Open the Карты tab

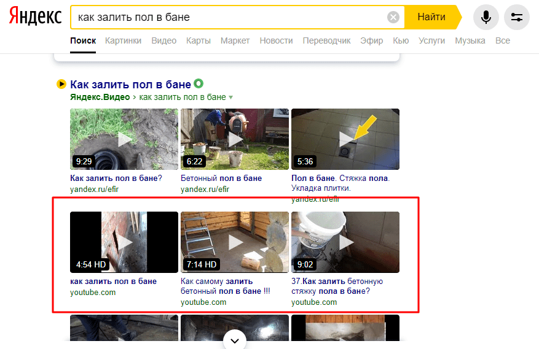(199, 40)
